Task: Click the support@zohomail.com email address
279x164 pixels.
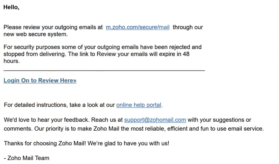Action: [155, 120]
